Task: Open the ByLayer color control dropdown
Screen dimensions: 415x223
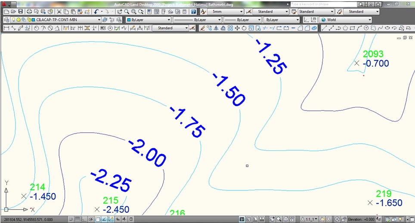Action: point(148,20)
